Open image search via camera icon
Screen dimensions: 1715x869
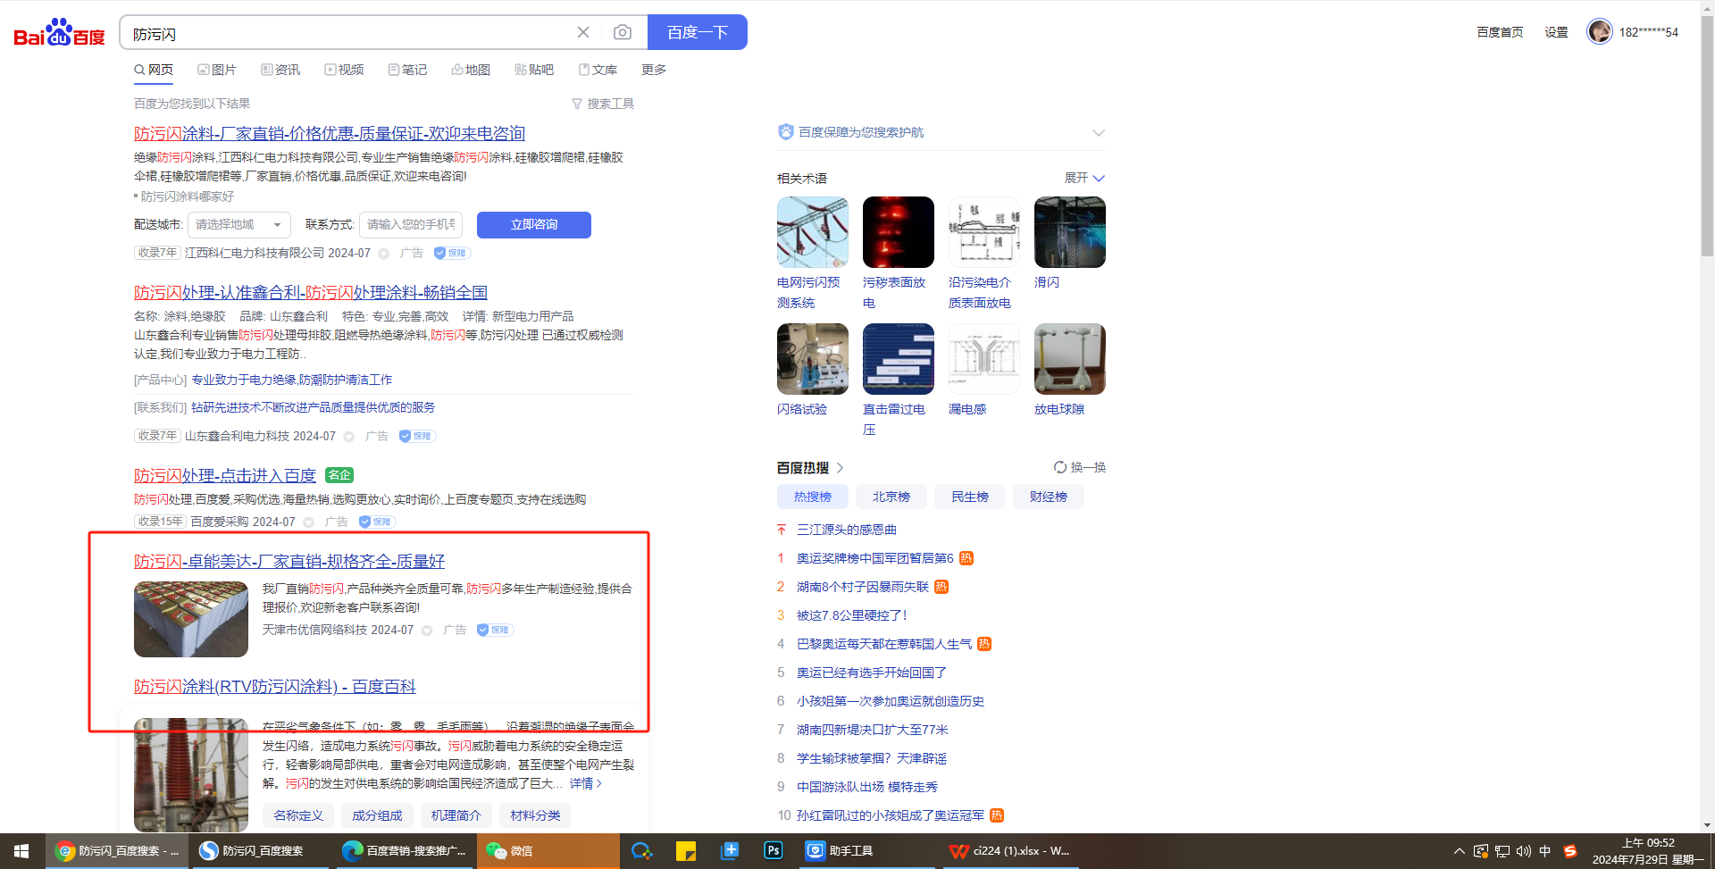(x=623, y=32)
